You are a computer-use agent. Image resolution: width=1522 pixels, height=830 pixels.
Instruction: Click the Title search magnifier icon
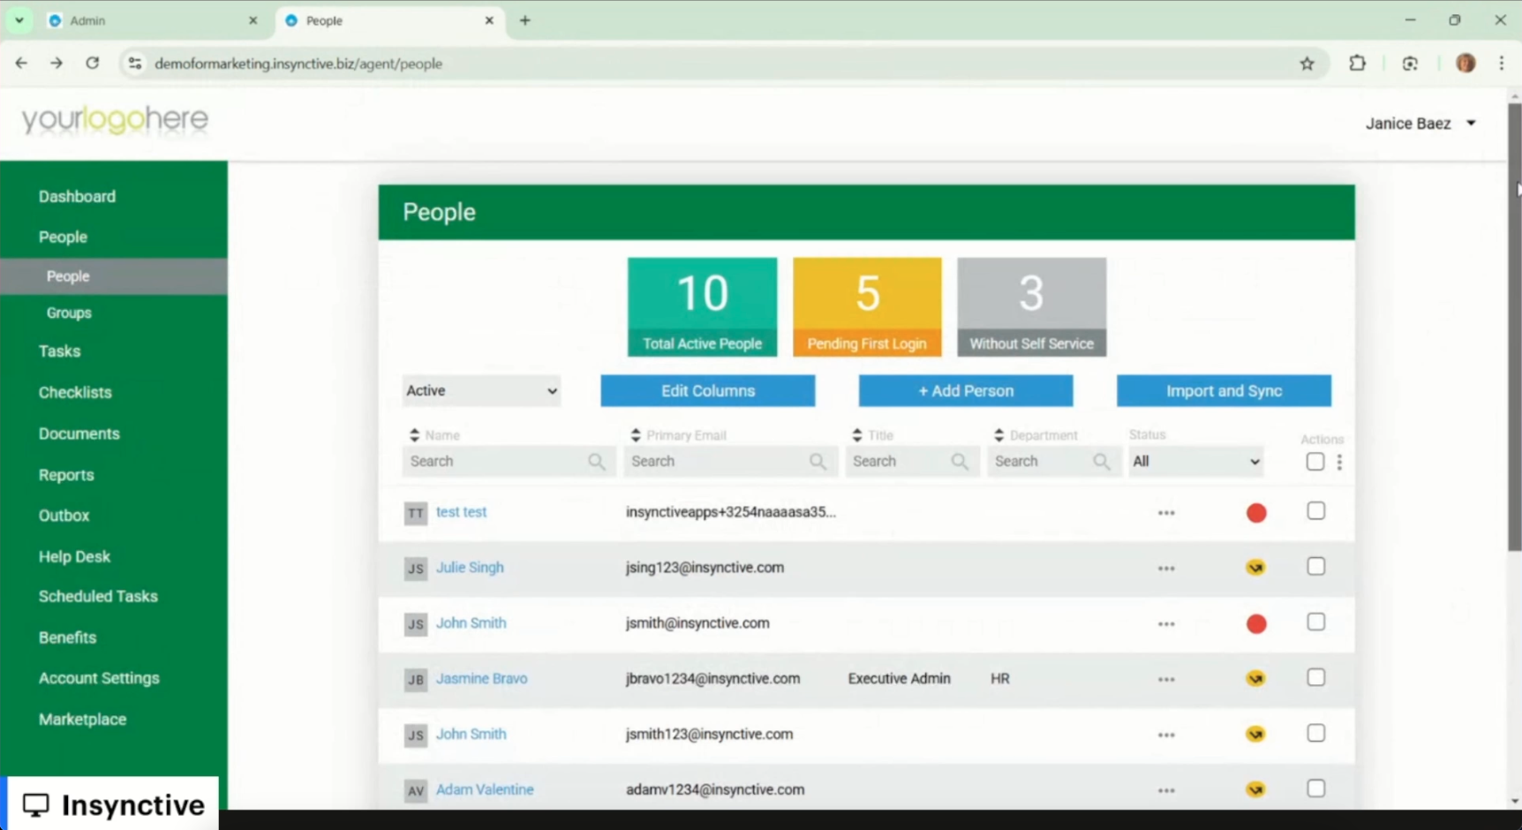pyautogui.click(x=960, y=462)
